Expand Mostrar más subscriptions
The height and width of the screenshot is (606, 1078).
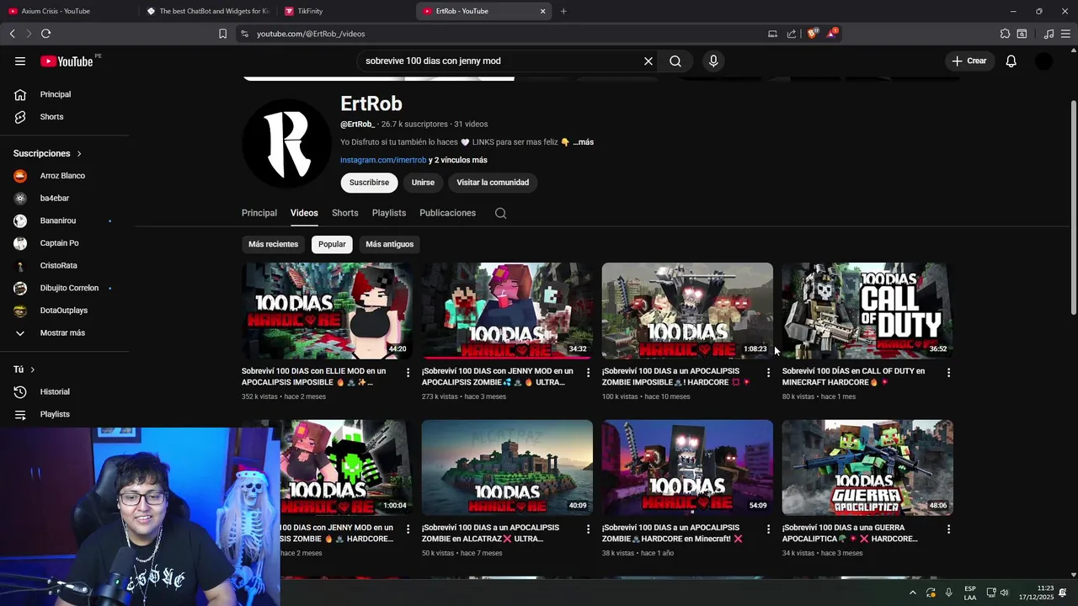pyautogui.click(x=64, y=333)
